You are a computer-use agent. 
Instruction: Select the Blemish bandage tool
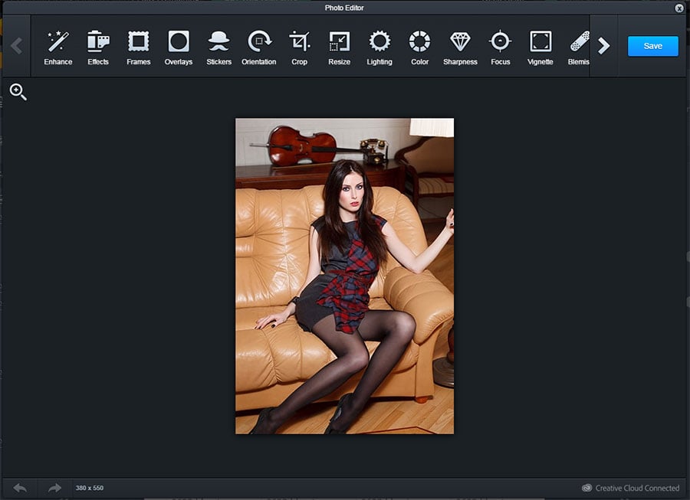coord(579,47)
